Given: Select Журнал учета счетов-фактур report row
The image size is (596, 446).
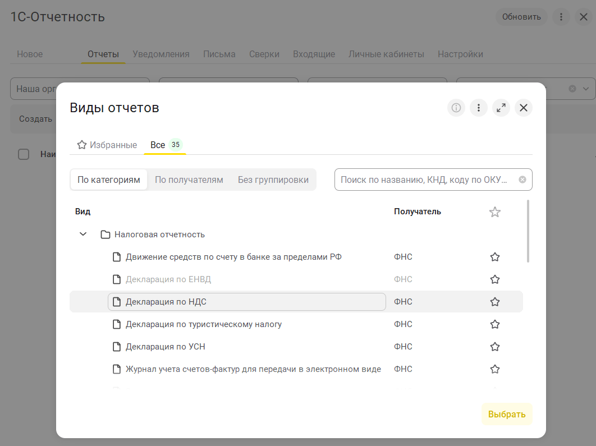Looking at the screenshot, I should pos(253,369).
